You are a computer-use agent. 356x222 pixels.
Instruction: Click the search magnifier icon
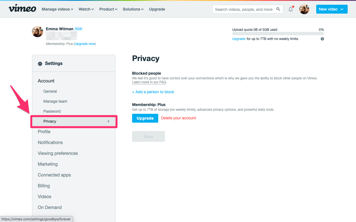pyautogui.click(x=278, y=9)
